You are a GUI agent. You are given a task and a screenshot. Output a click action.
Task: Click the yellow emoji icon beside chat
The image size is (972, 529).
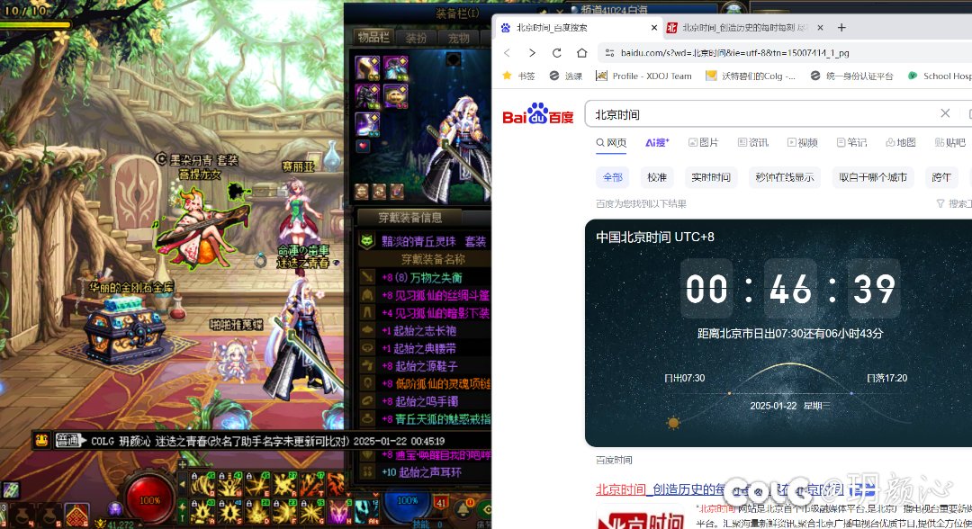click(x=41, y=441)
